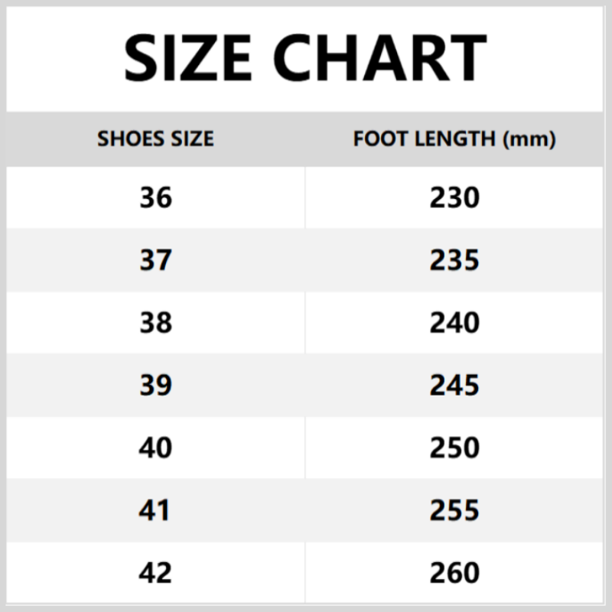Image resolution: width=612 pixels, height=612 pixels.
Task: Click the word CHART in the title
Action: [379, 57]
